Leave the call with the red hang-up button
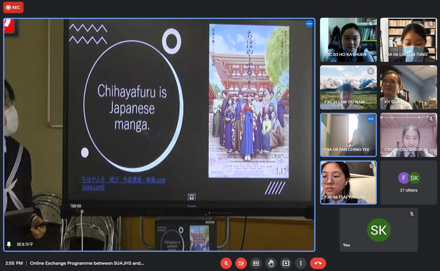 (x=318, y=263)
